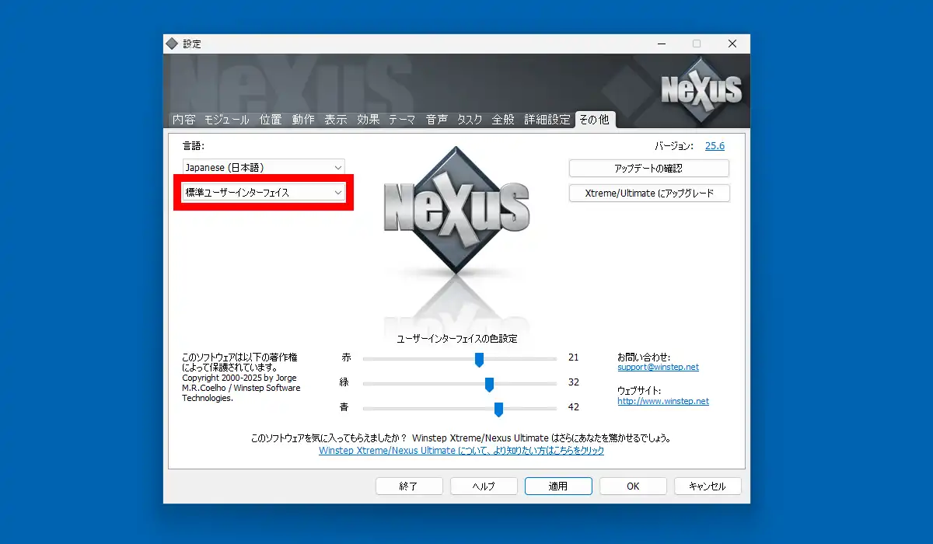Open the 詳細設定 tab
The image size is (933, 544).
click(547, 120)
